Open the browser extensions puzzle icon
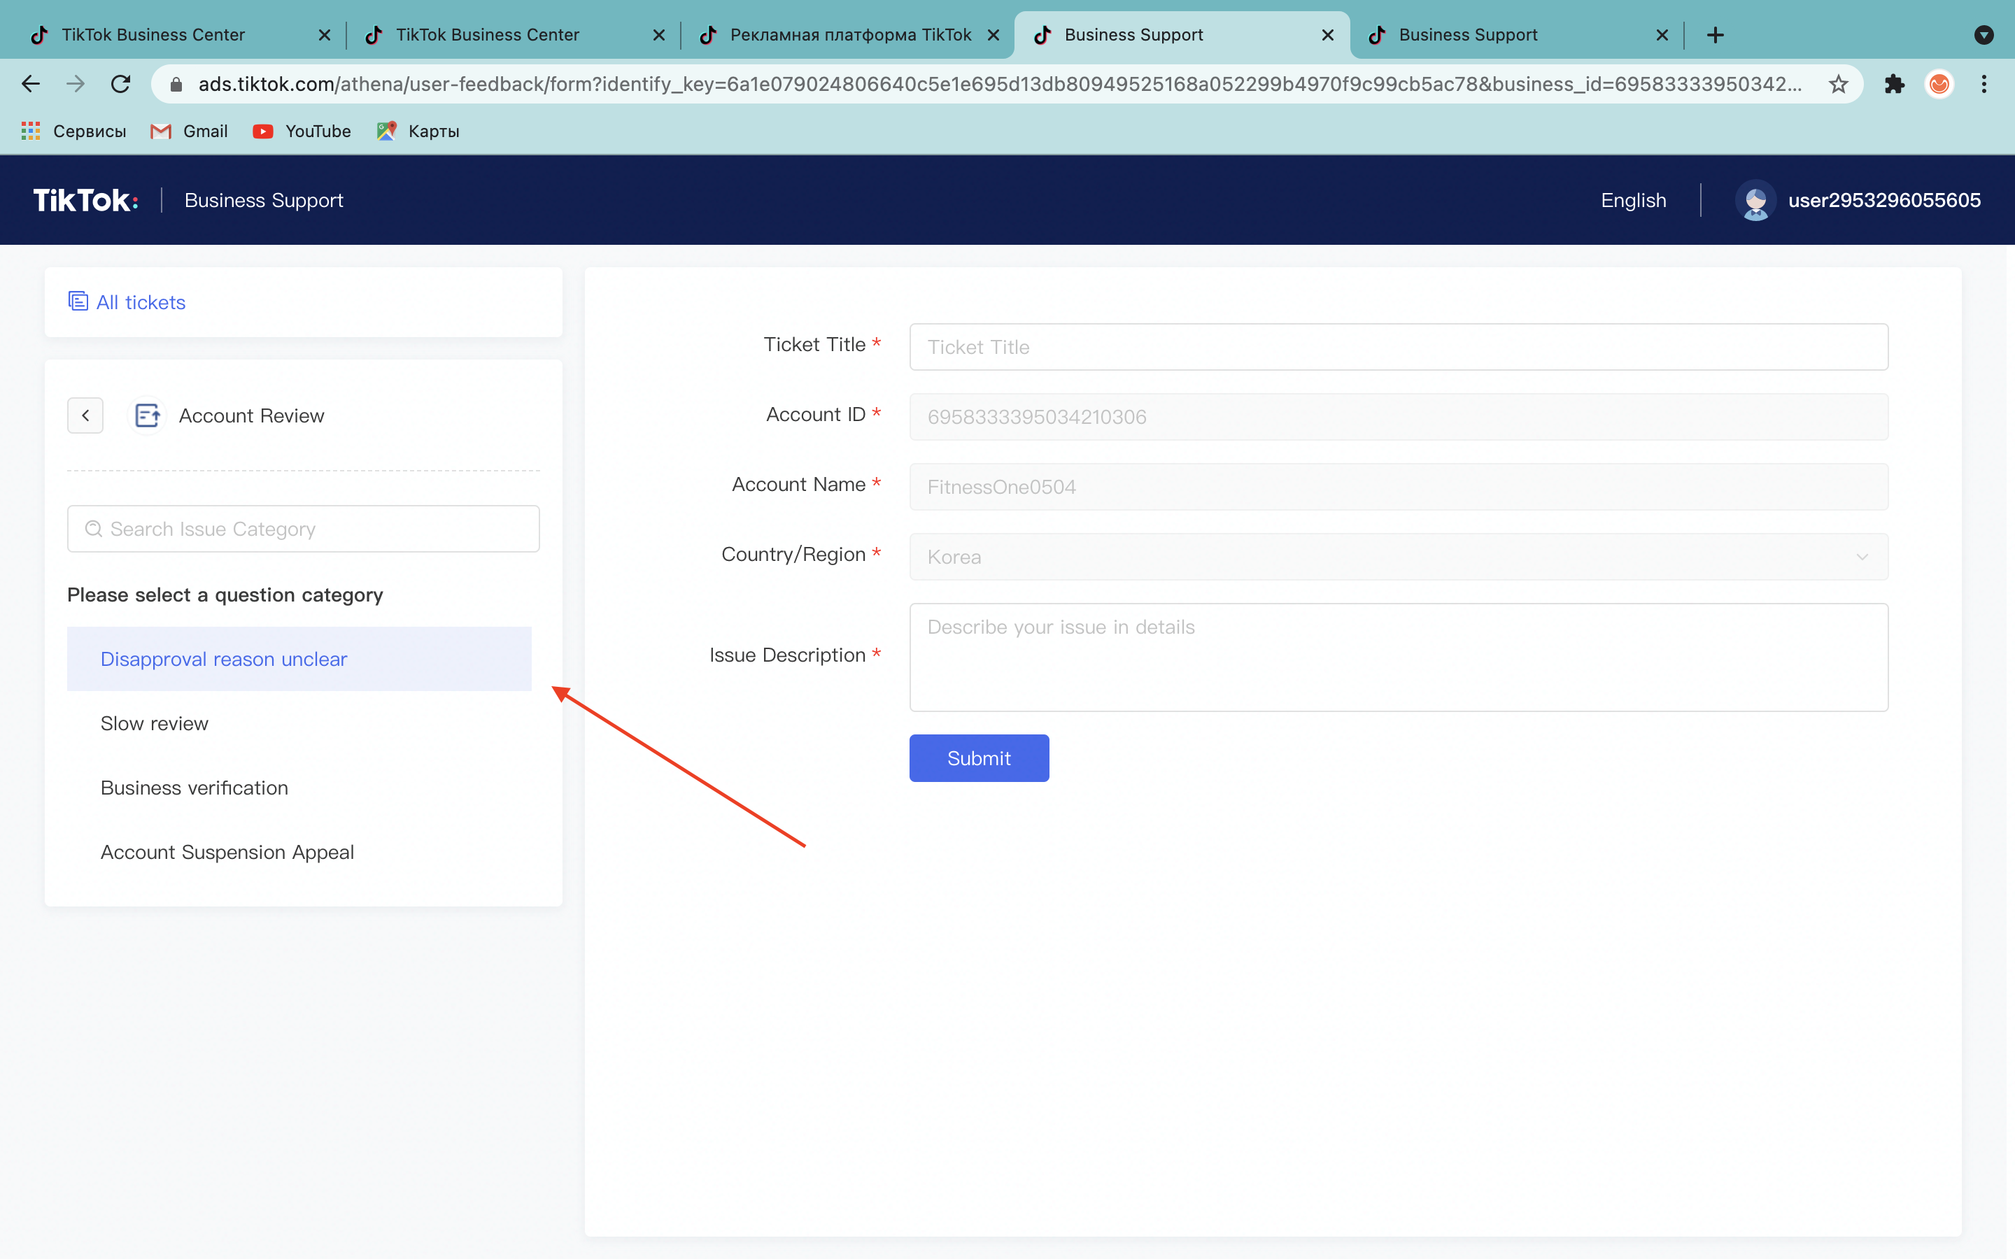Image resolution: width=2015 pixels, height=1259 pixels. coord(1894,84)
